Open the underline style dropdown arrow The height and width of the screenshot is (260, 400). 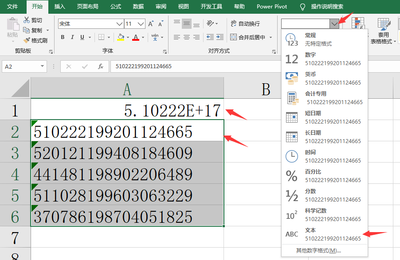point(90,38)
